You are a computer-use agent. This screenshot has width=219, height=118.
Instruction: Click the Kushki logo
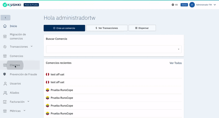point(12,5)
